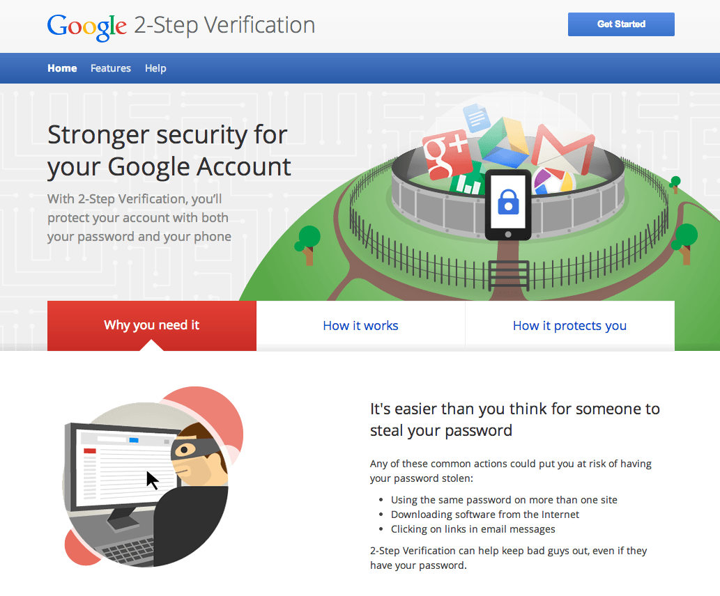Click the Stronger security headline
This screenshot has height=596, width=720.
point(169,150)
